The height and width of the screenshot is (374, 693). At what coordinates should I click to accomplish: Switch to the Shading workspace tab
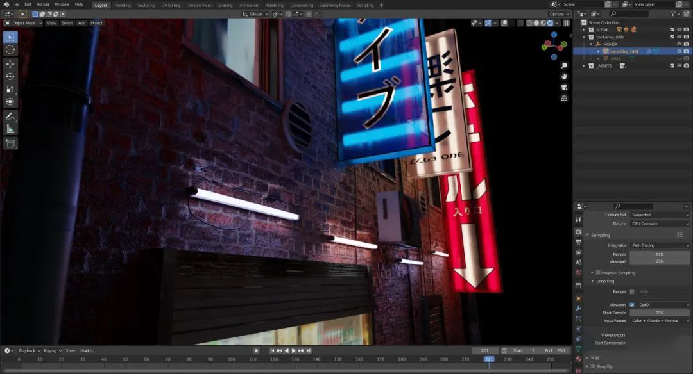click(x=225, y=4)
